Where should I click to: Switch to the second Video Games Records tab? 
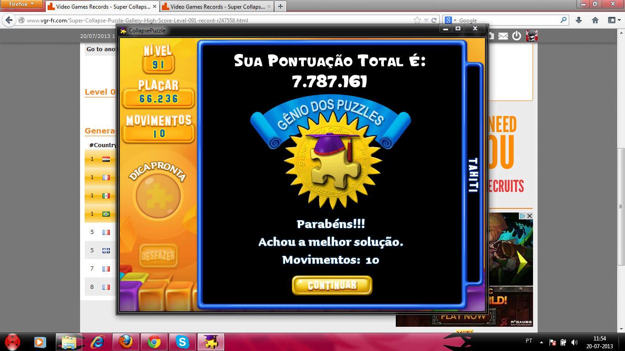[213, 7]
